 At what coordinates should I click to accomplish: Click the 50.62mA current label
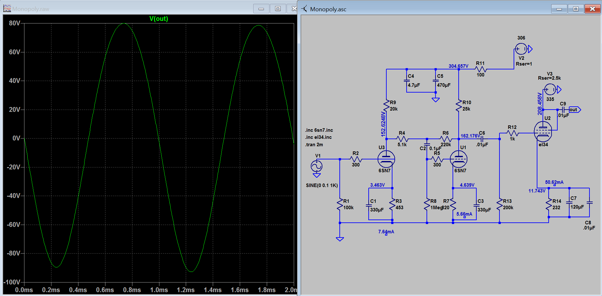tap(554, 182)
